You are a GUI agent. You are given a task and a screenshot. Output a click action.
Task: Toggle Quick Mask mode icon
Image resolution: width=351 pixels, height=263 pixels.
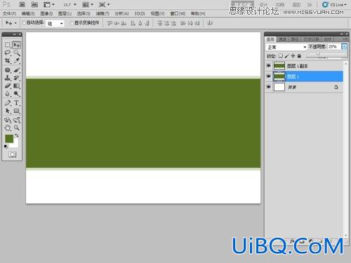tap(12, 154)
